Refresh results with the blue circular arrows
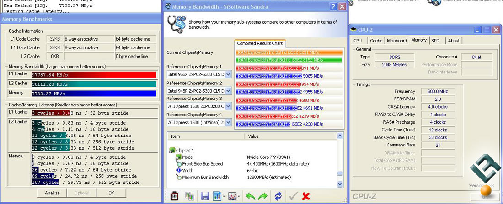 tap(278, 196)
